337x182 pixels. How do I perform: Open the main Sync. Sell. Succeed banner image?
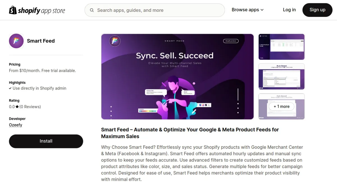pos(177,76)
